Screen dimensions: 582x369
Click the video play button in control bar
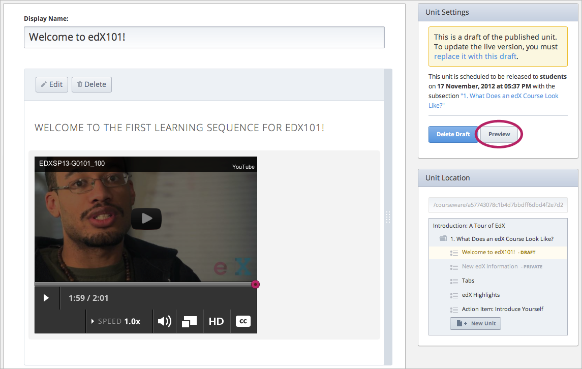46,298
